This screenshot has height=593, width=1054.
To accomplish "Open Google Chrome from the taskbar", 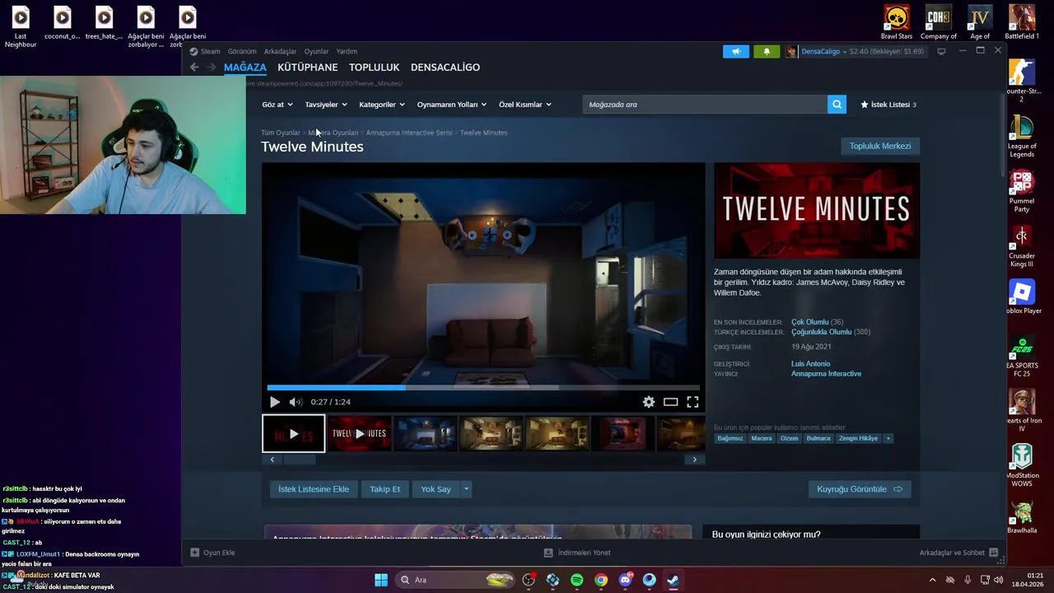I will (601, 580).
